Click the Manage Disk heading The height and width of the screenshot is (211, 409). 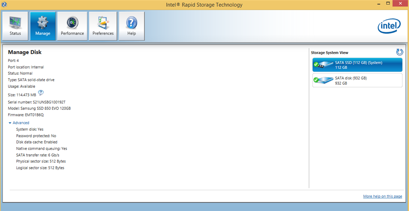pyautogui.click(x=25, y=52)
